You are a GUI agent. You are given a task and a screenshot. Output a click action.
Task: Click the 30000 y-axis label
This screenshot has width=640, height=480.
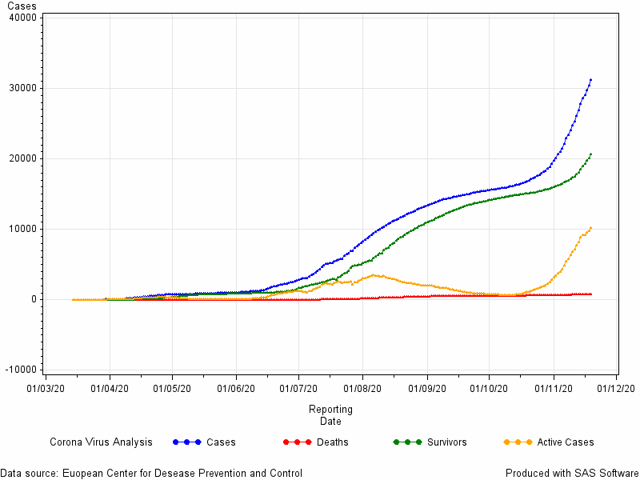[x=23, y=88]
